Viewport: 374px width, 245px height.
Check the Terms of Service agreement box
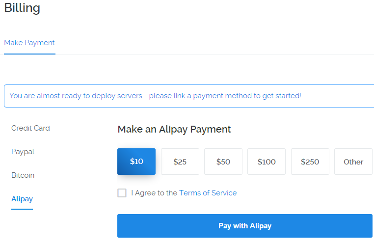122,193
